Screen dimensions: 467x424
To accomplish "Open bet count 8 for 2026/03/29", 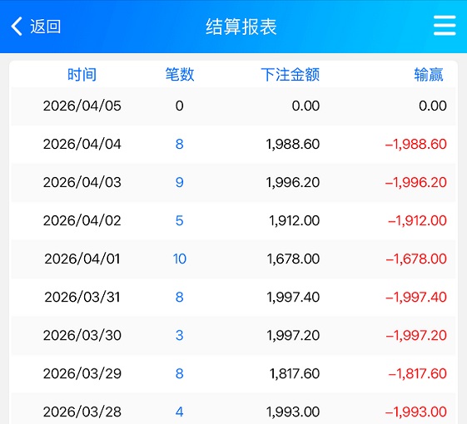I will (x=179, y=373).
